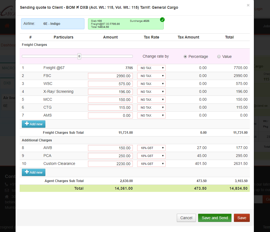Click Save and Send button

215,218
